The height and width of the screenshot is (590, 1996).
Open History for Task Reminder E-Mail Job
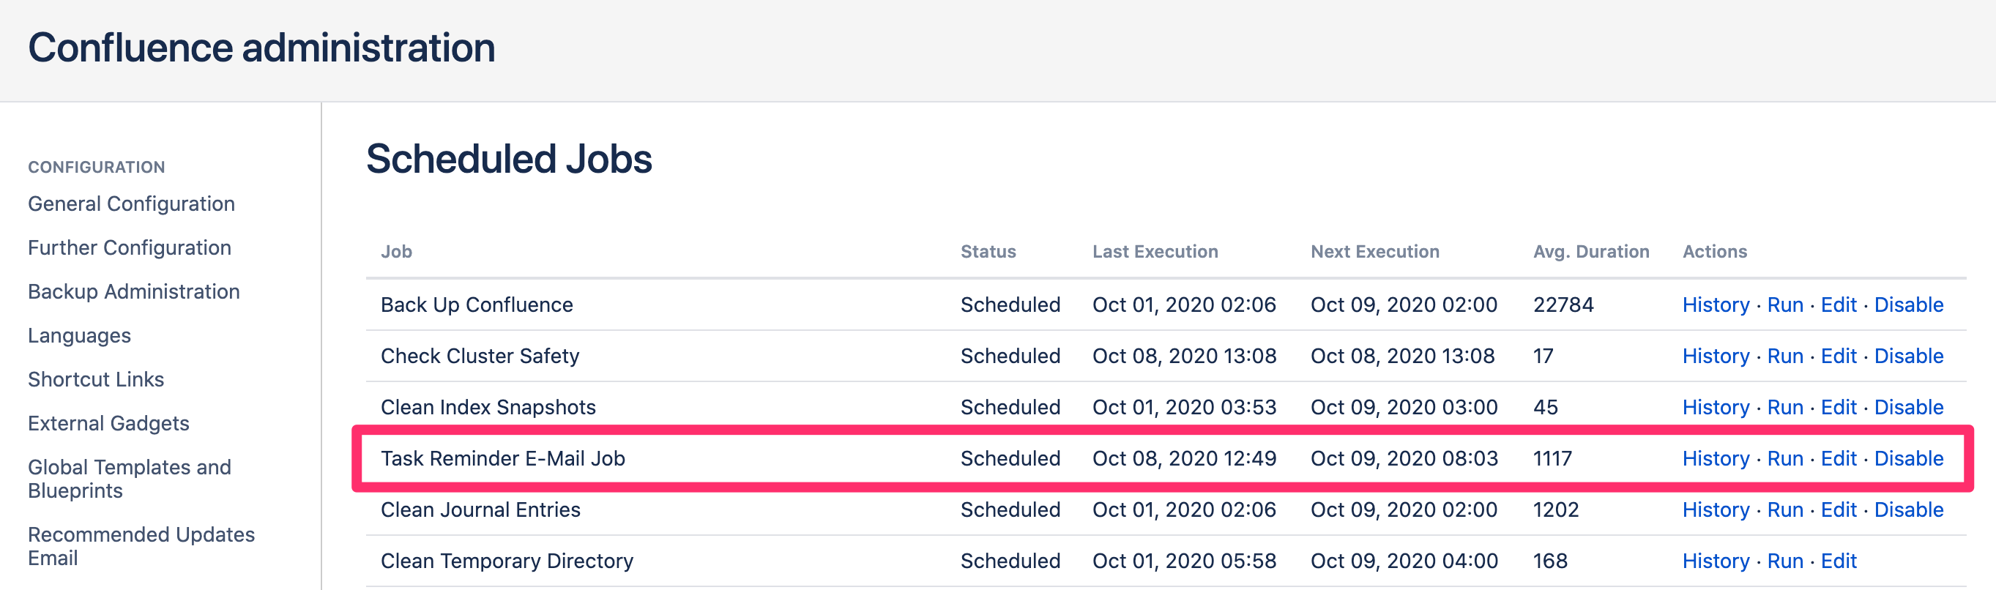(x=1716, y=458)
